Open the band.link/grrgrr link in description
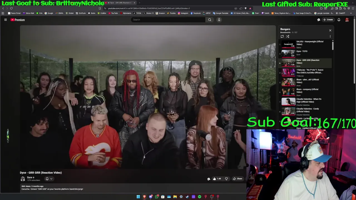Screen dimensions: 356x200 [76, 189]
